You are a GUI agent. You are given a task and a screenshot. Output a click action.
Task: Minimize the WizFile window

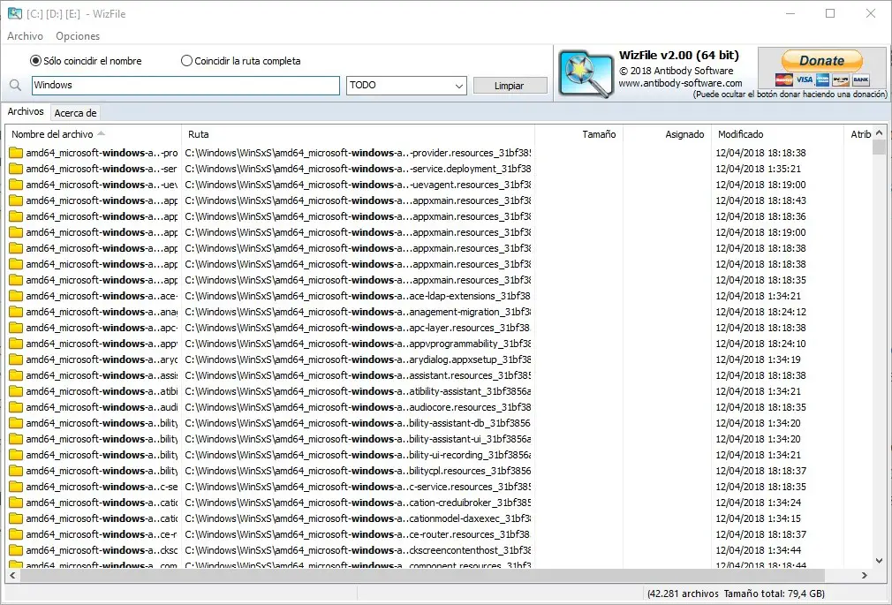tap(790, 13)
